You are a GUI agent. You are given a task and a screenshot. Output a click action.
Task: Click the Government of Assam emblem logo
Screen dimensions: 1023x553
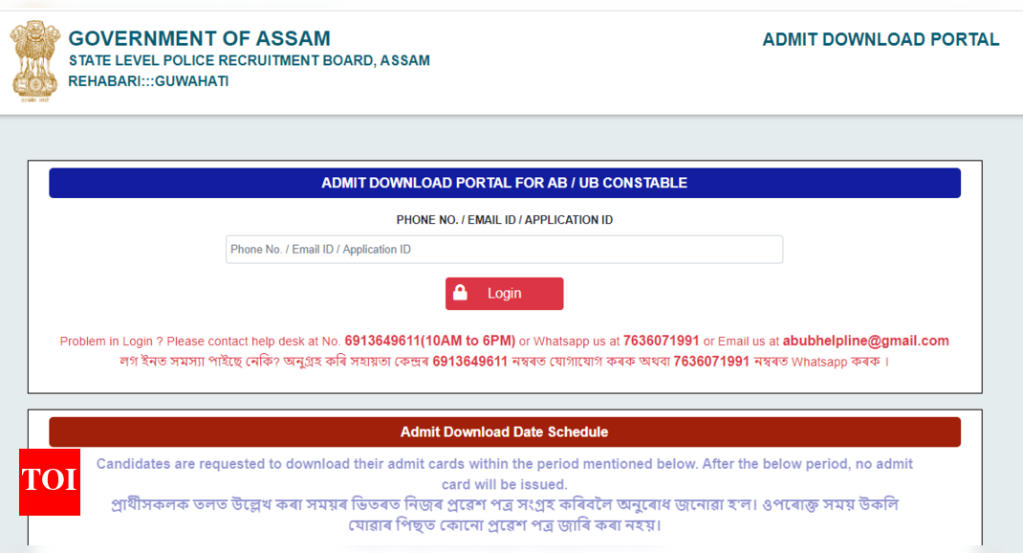pyautogui.click(x=34, y=61)
